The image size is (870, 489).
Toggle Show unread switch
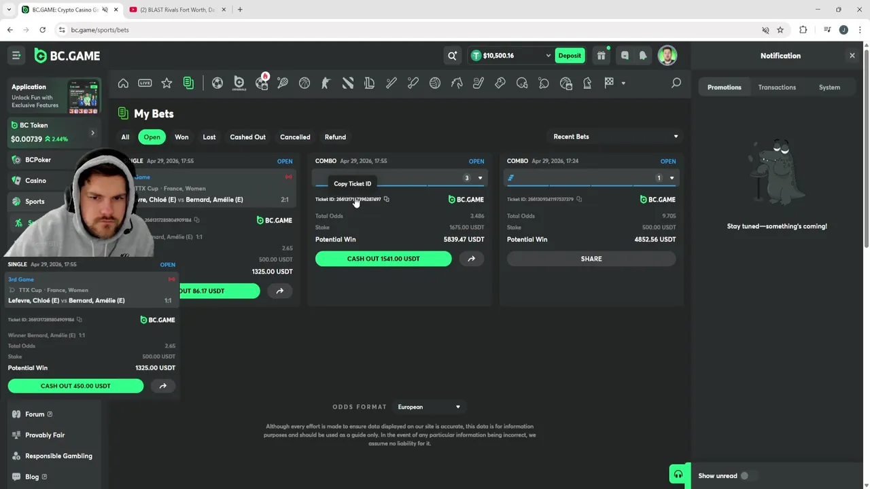(x=748, y=475)
